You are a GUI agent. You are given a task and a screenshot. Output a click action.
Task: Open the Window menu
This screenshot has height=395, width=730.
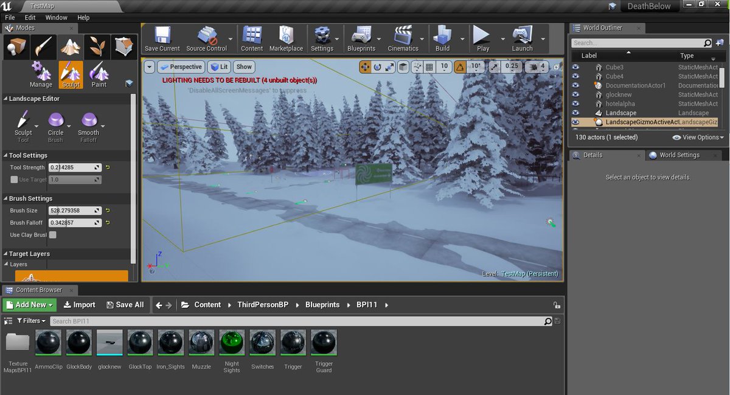pyautogui.click(x=57, y=18)
